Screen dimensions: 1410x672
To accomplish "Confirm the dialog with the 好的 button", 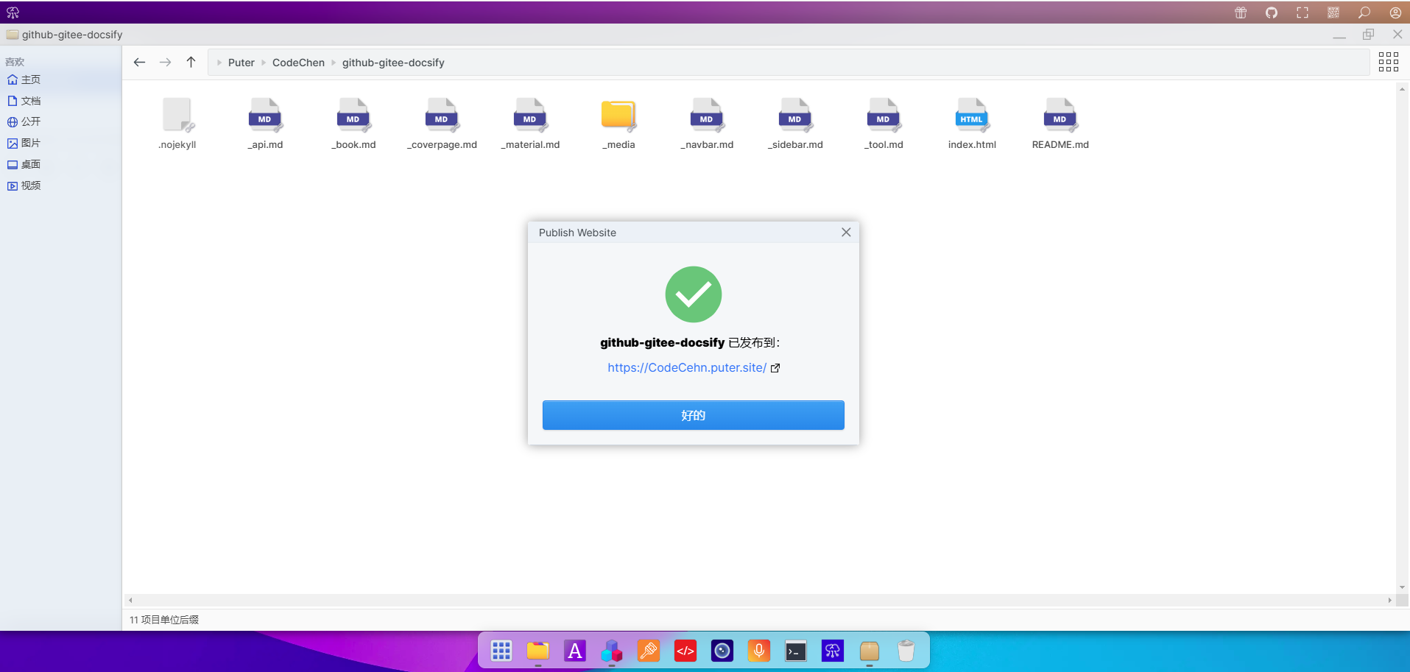I will (x=694, y=415).
